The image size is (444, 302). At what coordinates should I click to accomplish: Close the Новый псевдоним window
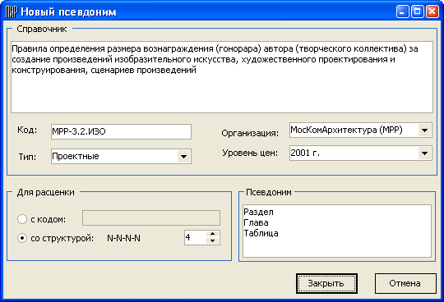(432, 11)
